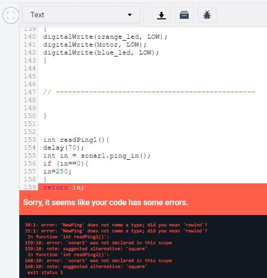The image size is (267, 278).
Task: Click the 30:1 NewPing error message
Action: 116,225
